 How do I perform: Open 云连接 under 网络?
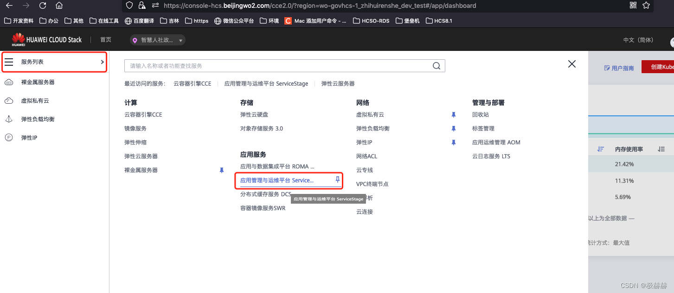(365, 212)
